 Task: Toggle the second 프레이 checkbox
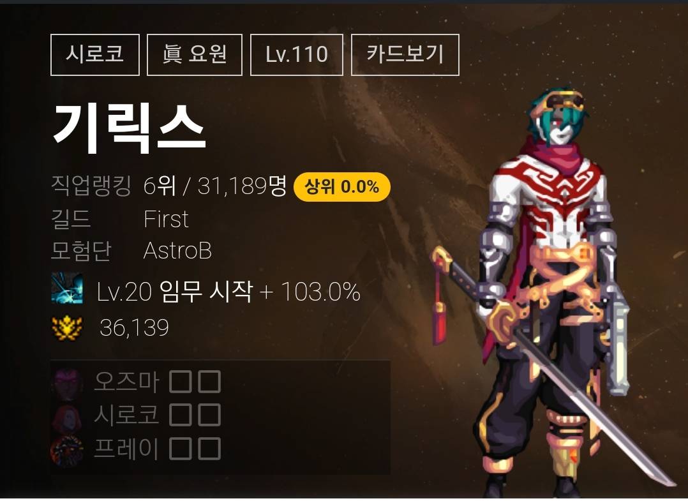(209, 449)
